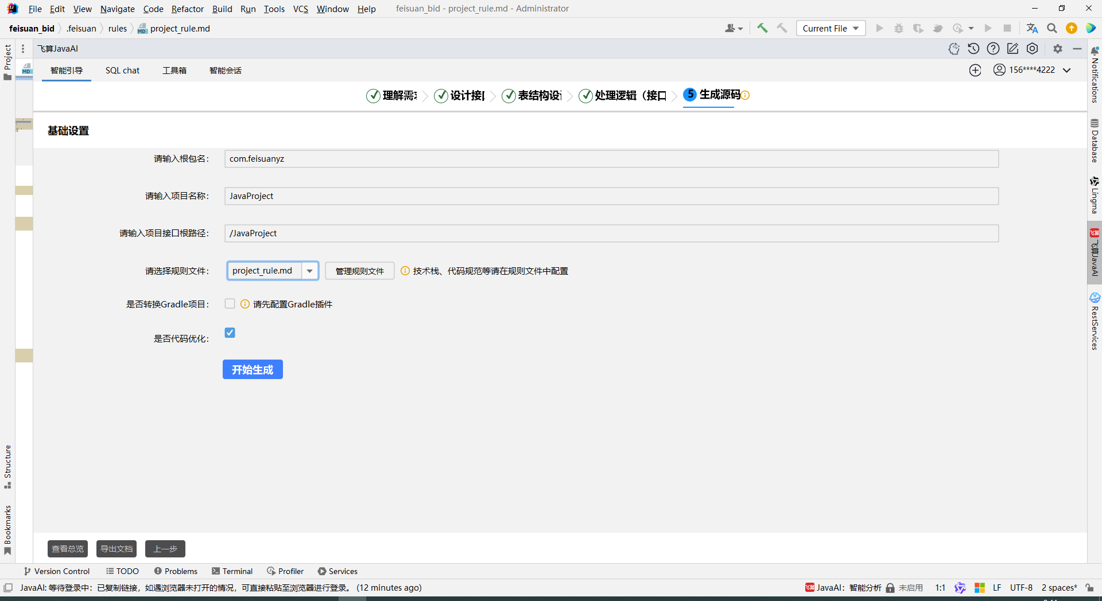
Task: Open the Notifications tool window
Action: click(x=1095, y=75)
